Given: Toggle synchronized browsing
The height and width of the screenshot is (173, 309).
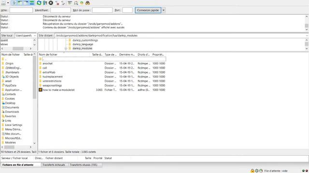Looking at the screenshot, I should point(82,3).
